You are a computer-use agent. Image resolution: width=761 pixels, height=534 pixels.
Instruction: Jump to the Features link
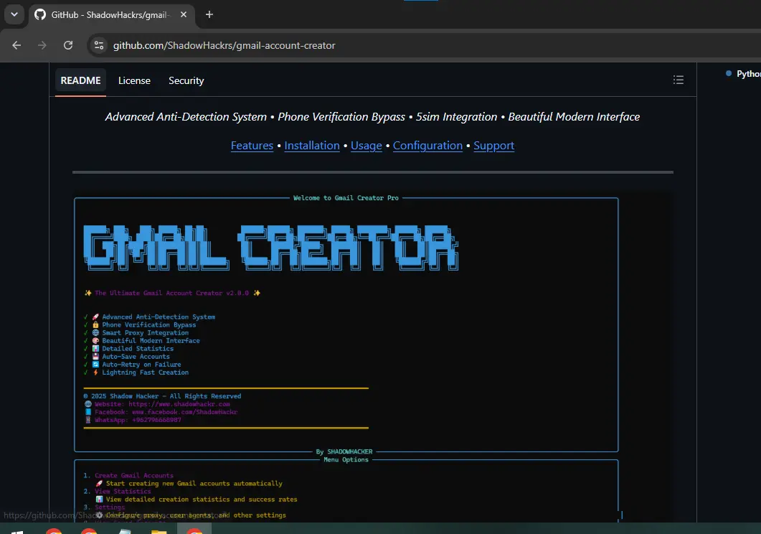tap(252, 145)
